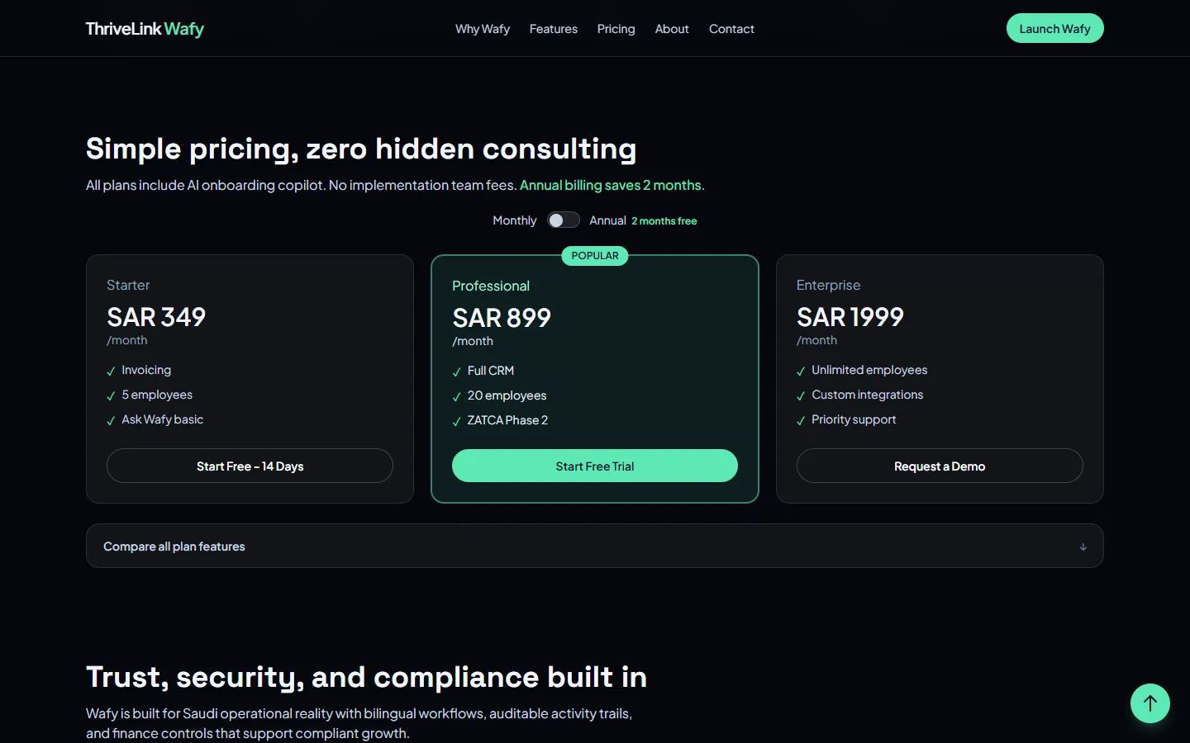Click Start Free - 14 Days button
Image resolution: width=1190 pixels, height=743 pixels.
250,466
